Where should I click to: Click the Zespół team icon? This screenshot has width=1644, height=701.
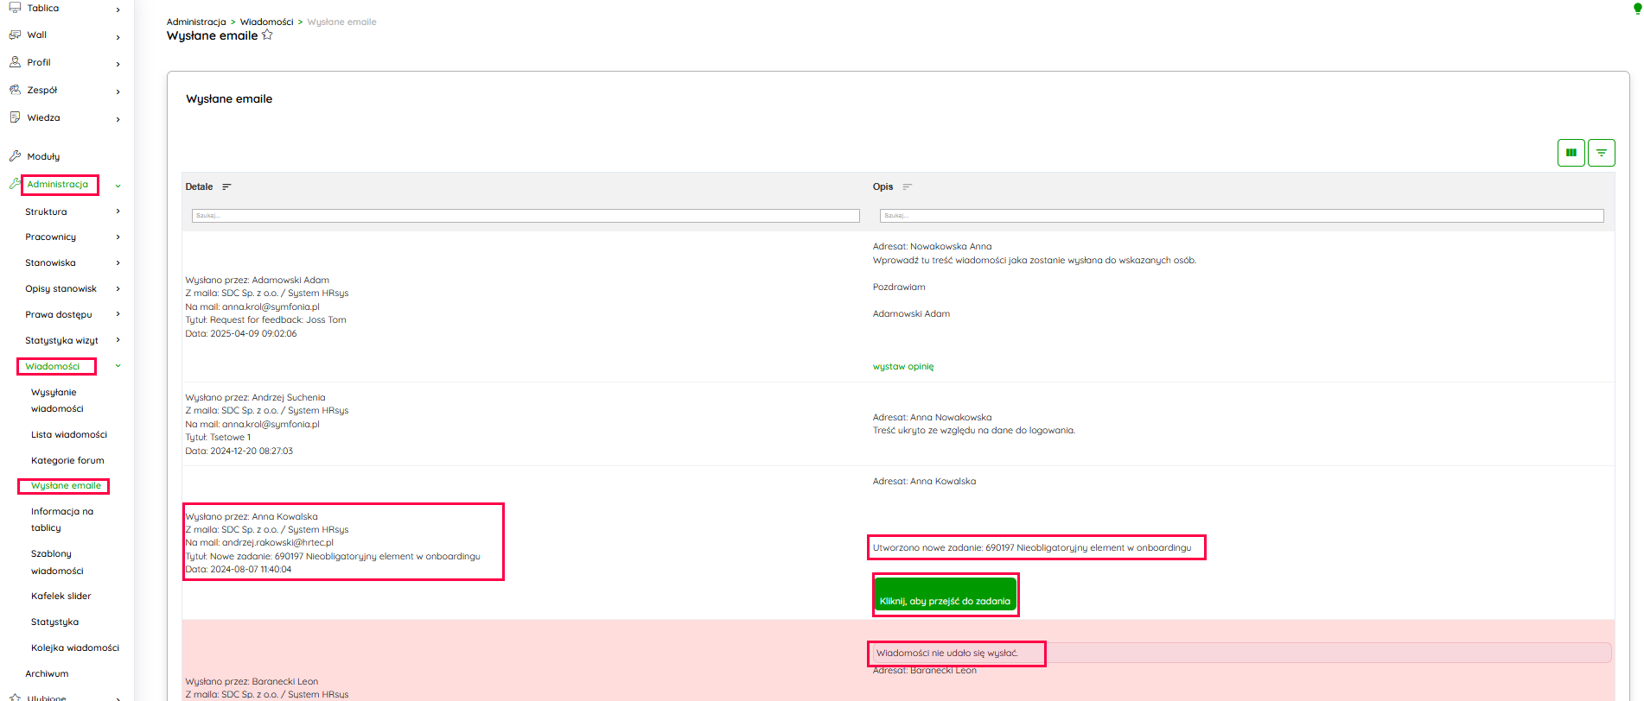15,90
